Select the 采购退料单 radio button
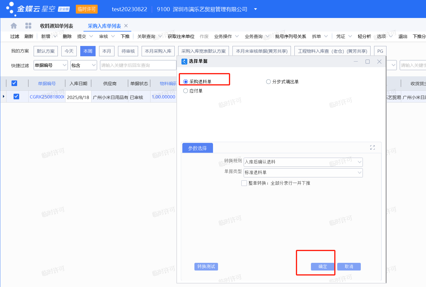The height and width of the screenshot is (287, 426). click(x=186, y=82)
